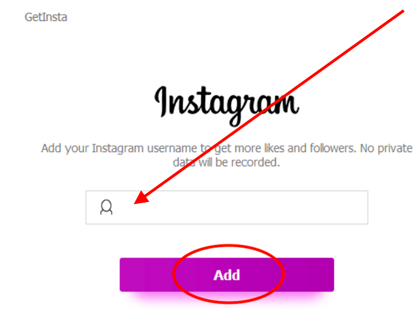This screenshot has width=418, height=328.
Task: Click the capital I of the Instagram logo
Action: [162, 102]
